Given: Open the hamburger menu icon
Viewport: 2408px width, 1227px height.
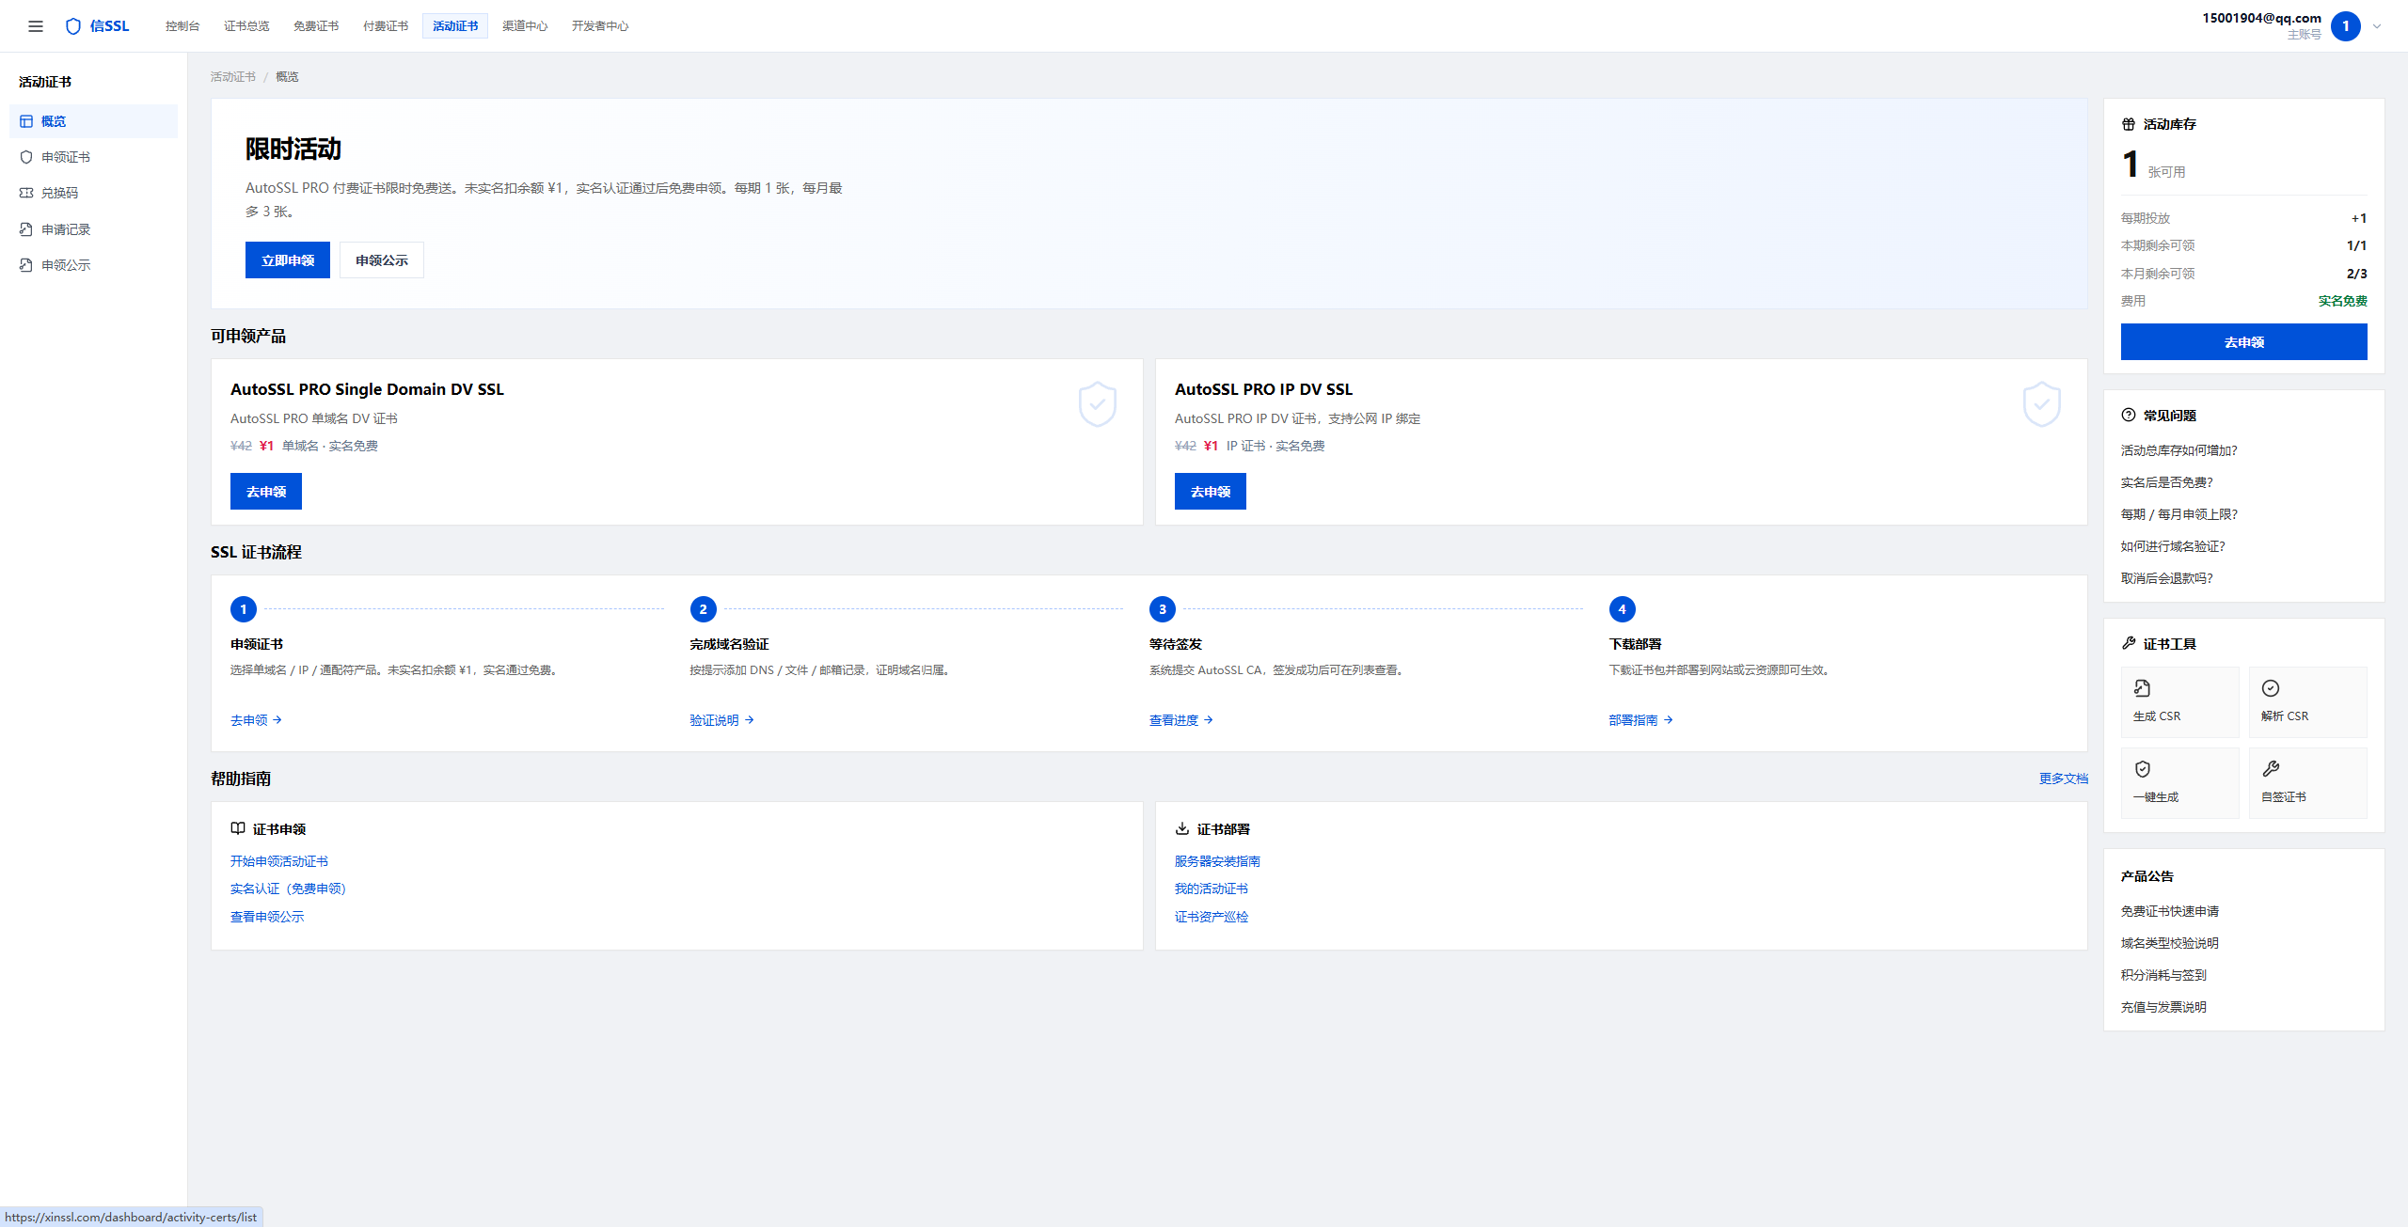Looking at the screenshot, I should [x=36, y=26].
